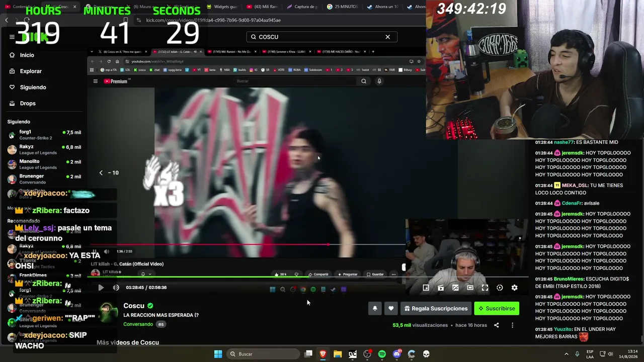This screenshot has width=644, height=362.
Task: Play the Kick video replay
Action: point(101,288)
